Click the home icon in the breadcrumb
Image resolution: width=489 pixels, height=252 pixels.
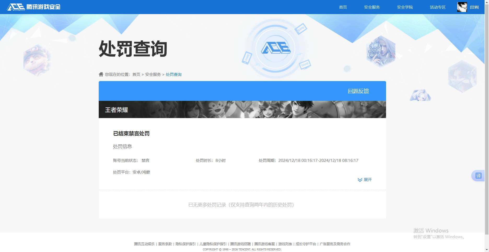point(101,74)
